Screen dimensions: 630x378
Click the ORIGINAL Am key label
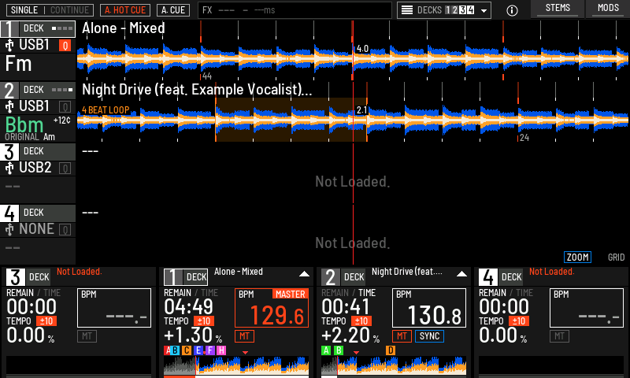tap(30, 137)
